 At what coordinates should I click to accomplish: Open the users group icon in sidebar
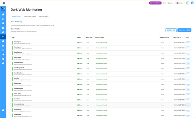(3, 41)
